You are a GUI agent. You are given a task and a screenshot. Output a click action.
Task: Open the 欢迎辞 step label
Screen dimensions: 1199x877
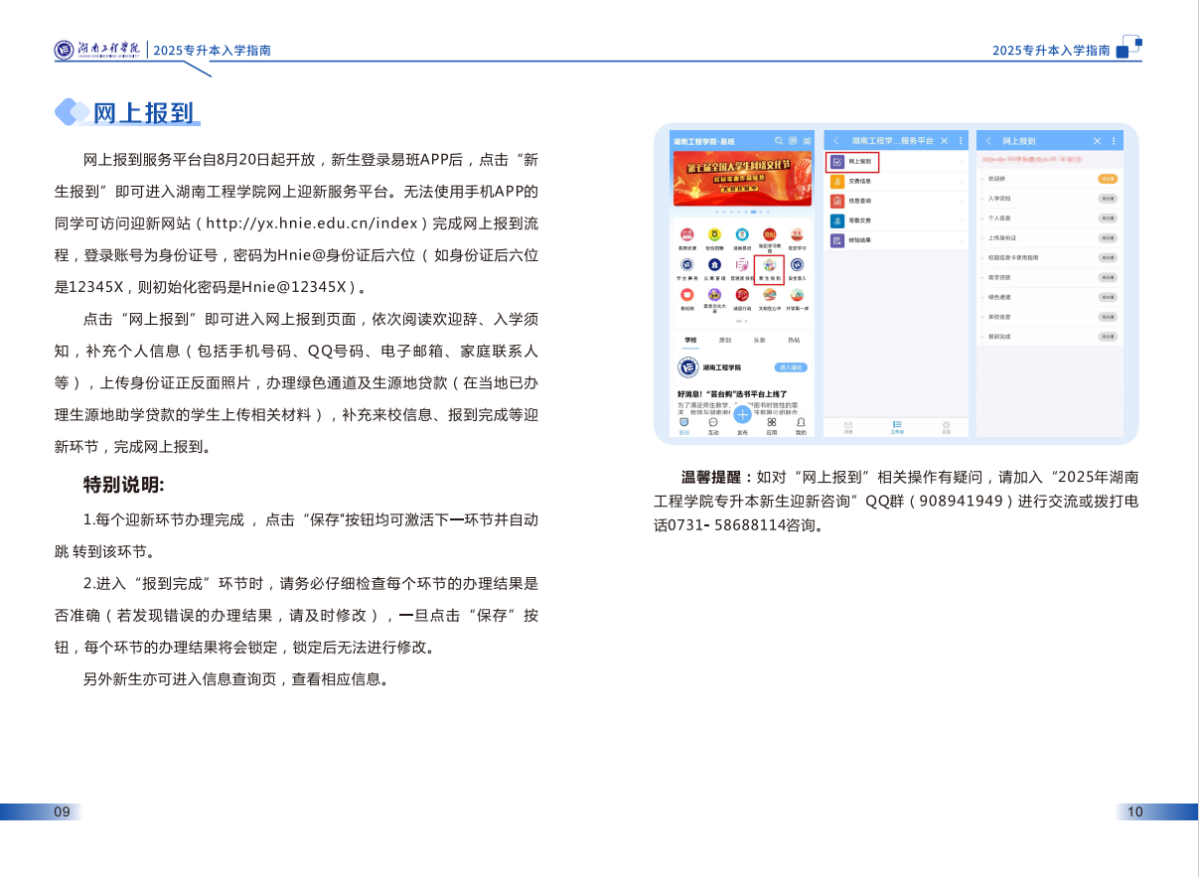tap(996, 179)
